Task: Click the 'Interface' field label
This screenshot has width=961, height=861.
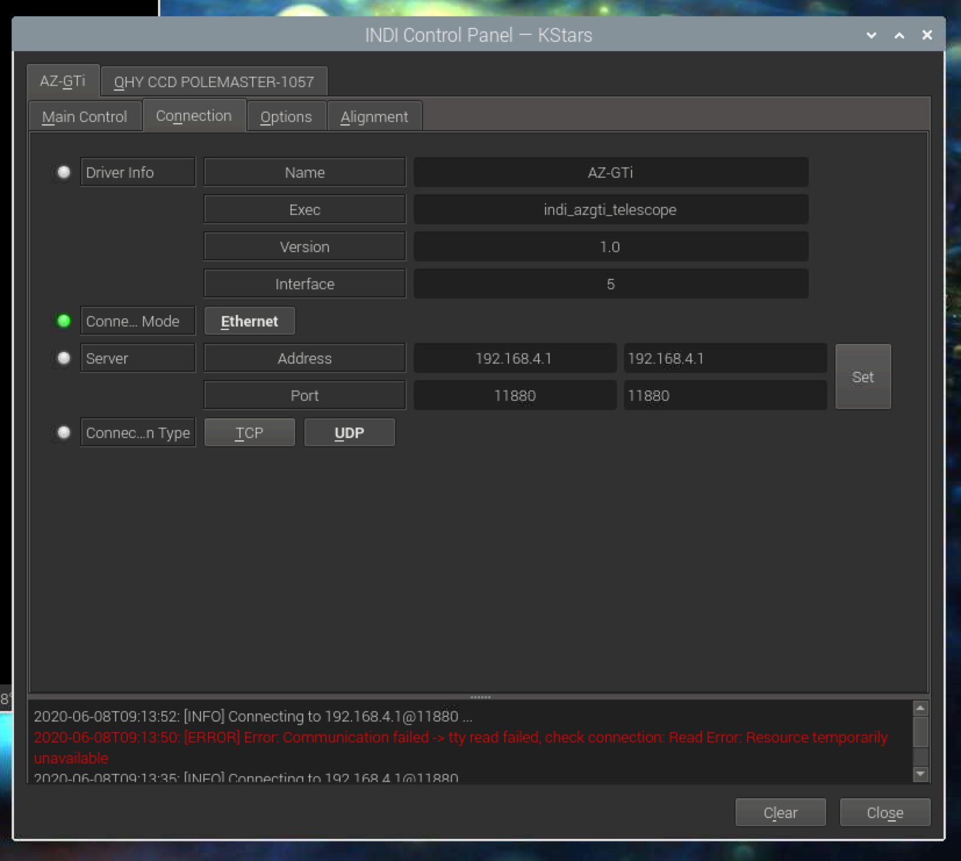Action: pos(304,284)
